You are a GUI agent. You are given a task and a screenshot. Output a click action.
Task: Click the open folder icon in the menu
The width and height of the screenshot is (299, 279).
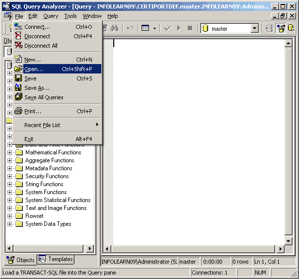18,69
